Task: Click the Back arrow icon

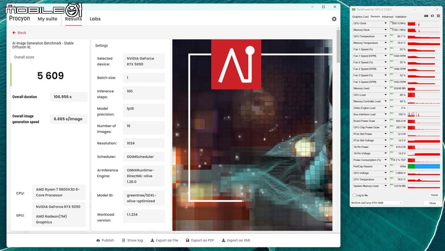Action: 14,33
